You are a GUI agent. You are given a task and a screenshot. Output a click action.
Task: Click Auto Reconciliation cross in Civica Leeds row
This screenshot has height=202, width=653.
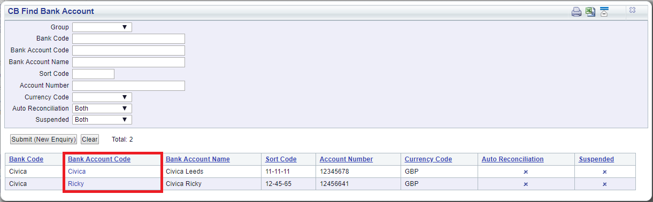pyautogui.click(x=526, y=172)
